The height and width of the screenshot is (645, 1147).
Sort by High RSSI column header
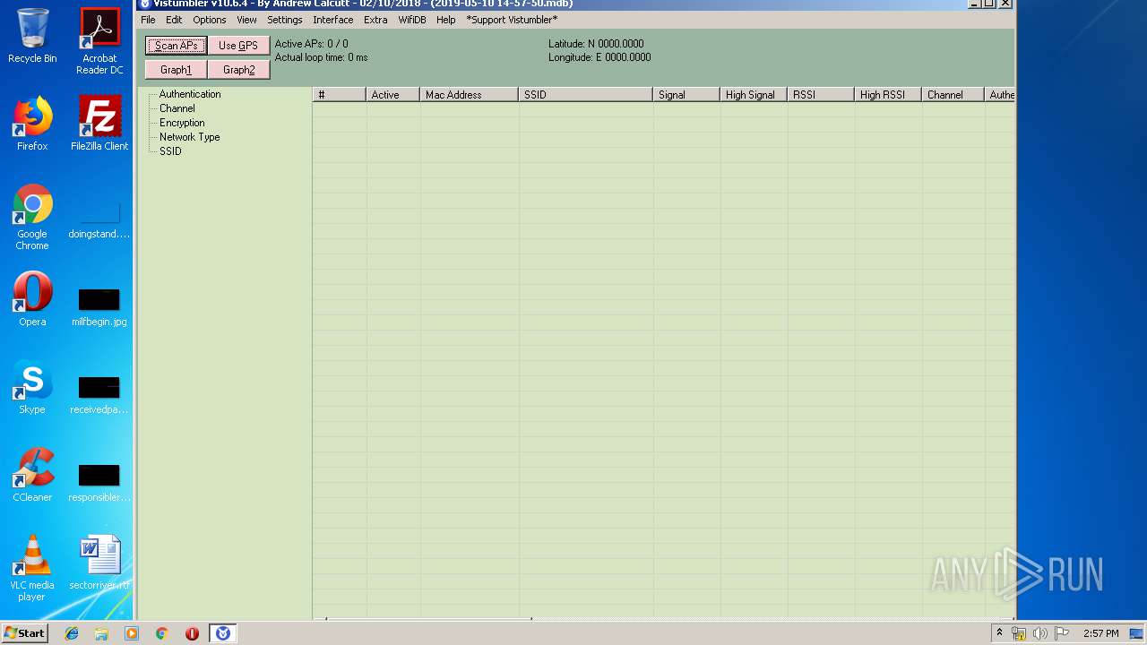pos(888,95)
